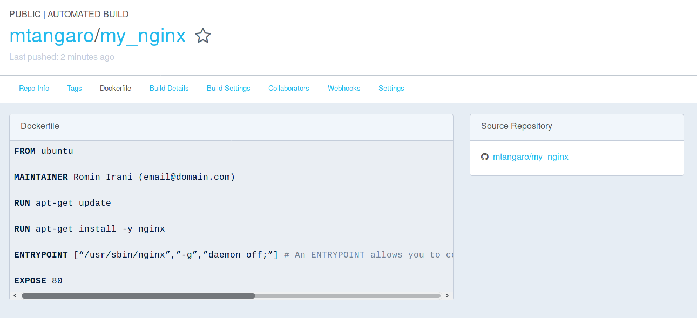Click the ENTRYPOINT line in the Dockerfile code
The height and width of the screenshot is (318, 697).
click(146, 255)
